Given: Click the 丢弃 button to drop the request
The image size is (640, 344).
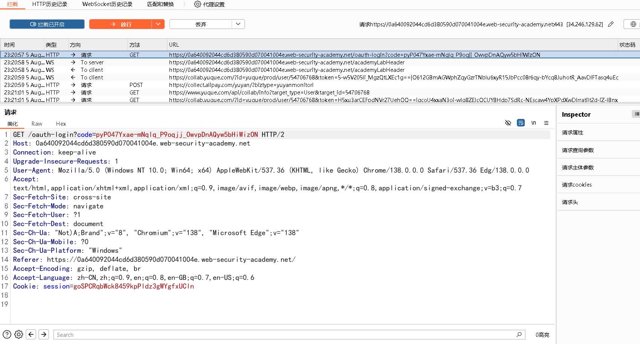Looking at the screenshot, I should pyautogui.click(x=202, y=24).
